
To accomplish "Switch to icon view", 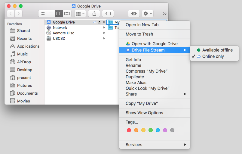I will coord(43,14).
